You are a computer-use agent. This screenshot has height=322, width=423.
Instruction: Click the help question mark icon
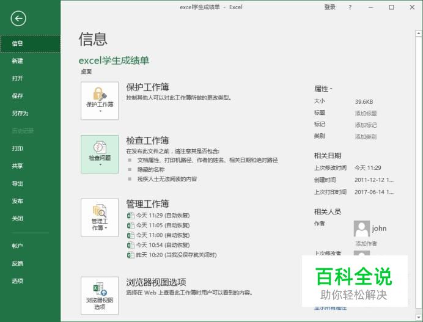click(350, 7)
